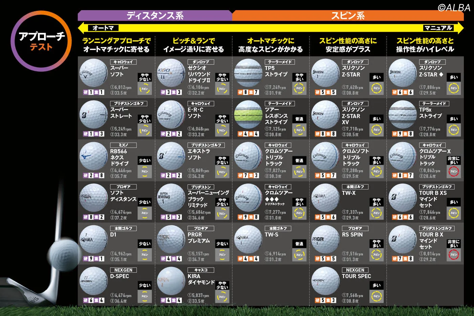
Task: Click the アプローチテスト circle logo
Action: coord(41,41)
